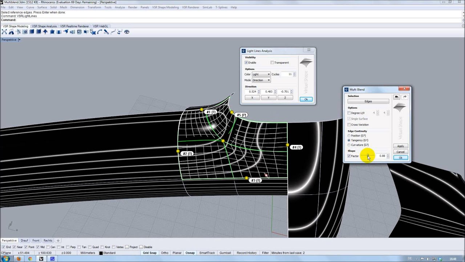Click the pentagon house-shaped surface icon
Image resolution: width=465 pixels, height=262 pixels.
pyautogui.click(x=52, y=32)
